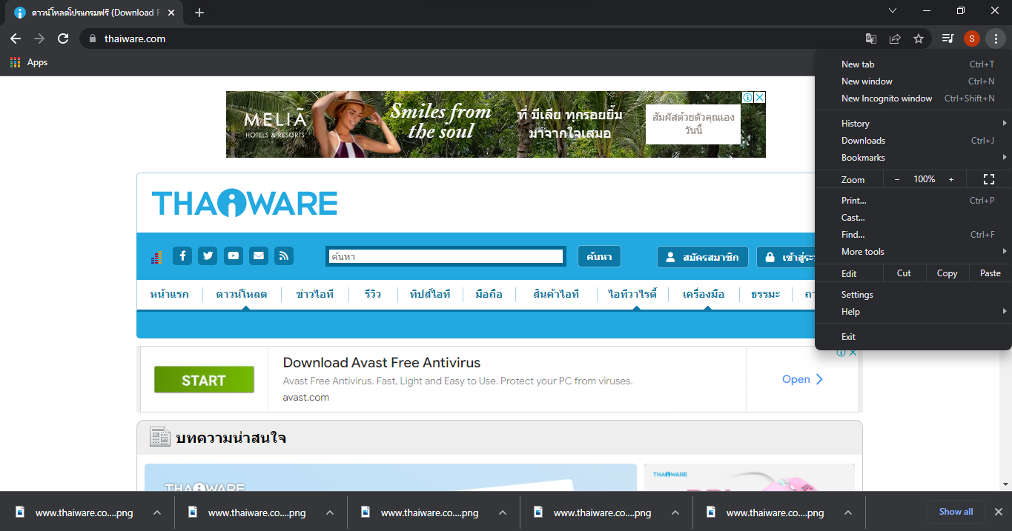Click Copy in Edit row
The height and width of the screenshot is (531, 1012).
tap(947, 273)
